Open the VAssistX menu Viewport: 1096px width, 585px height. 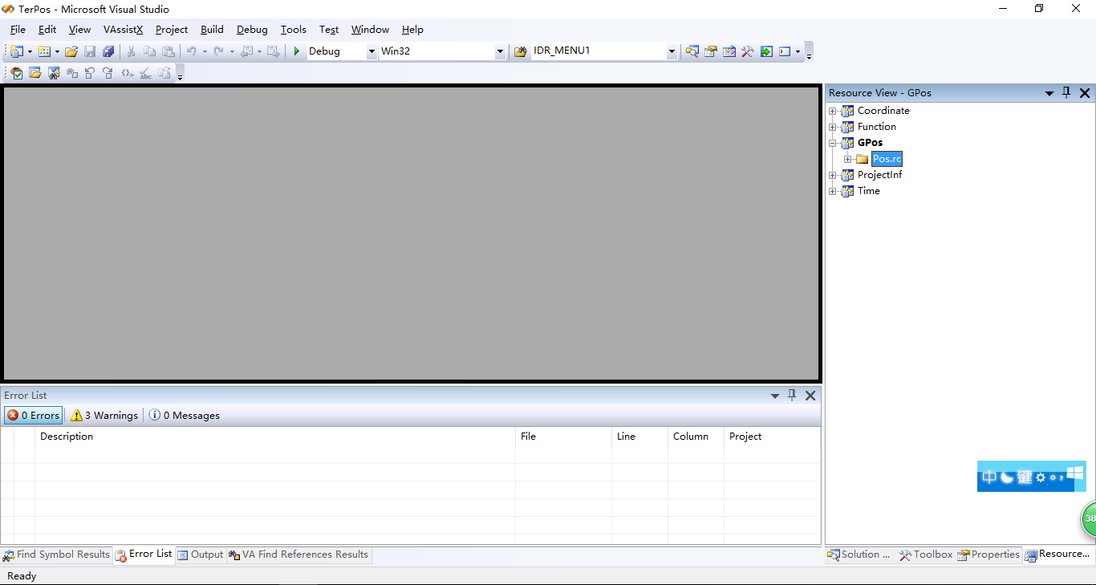123,30
